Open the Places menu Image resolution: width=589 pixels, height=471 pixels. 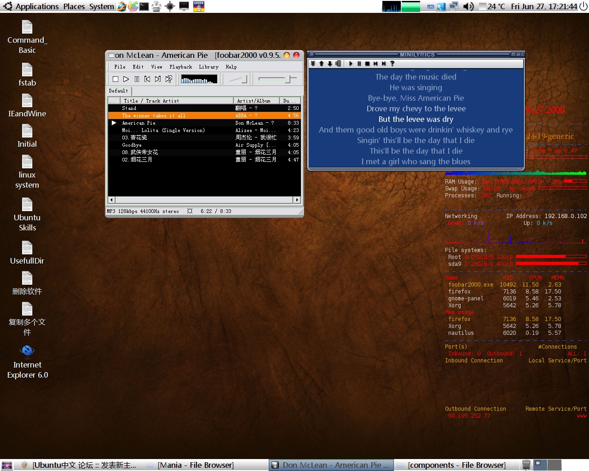point(74,6)
